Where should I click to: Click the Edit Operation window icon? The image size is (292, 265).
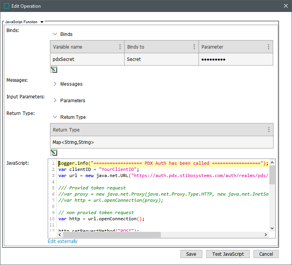click(x=6, y=6)
